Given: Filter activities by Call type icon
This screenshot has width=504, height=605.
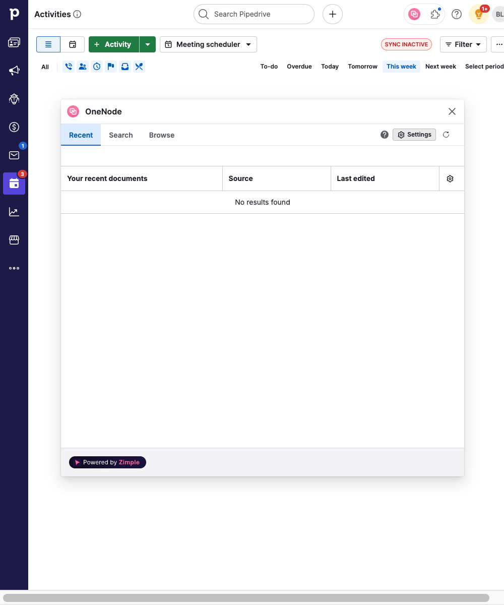Looking at the screenshot, I should pyautogui.click(x=69, y=67).
